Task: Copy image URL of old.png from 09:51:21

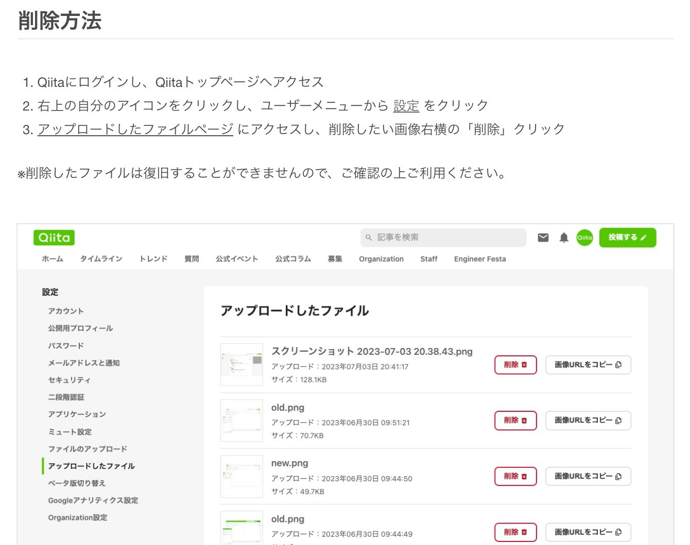Action: coord(588,421)
